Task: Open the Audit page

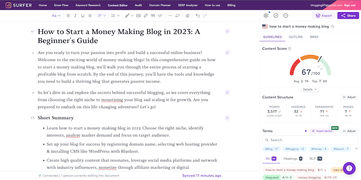Action: pyautogui.click(x=138, y=5)
